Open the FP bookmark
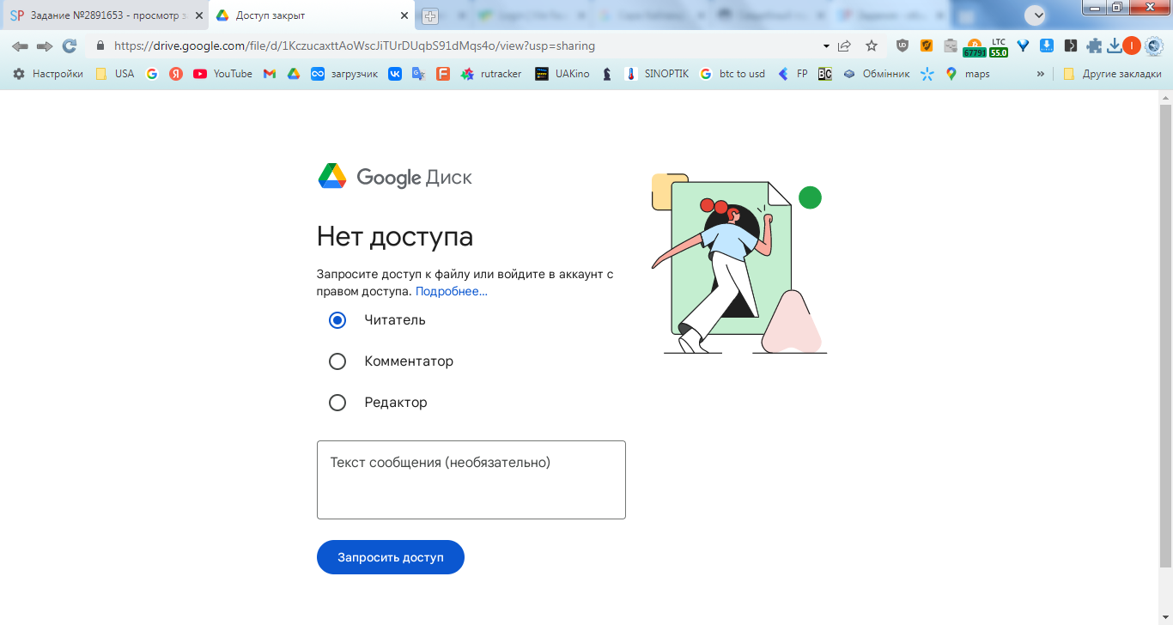1173x625 pixels. point(793,74)
